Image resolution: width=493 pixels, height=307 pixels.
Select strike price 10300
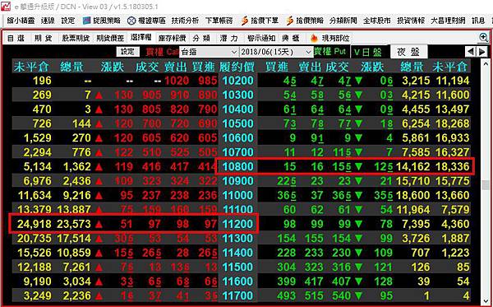237,95
